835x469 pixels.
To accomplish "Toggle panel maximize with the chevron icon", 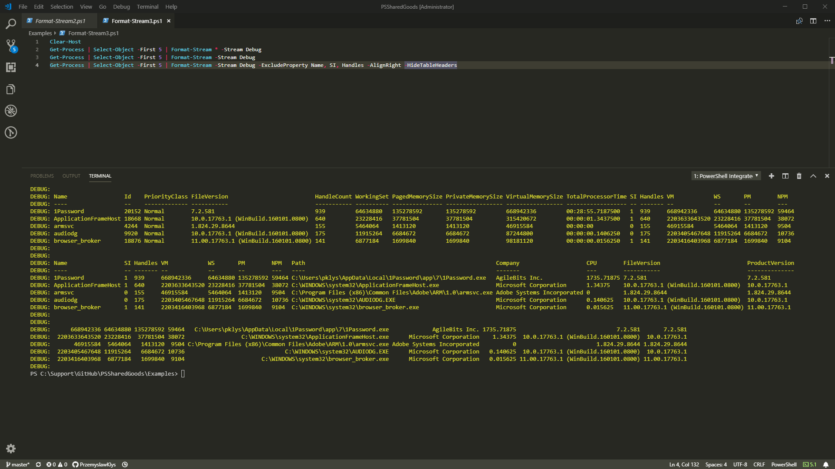I will [813, 176].
